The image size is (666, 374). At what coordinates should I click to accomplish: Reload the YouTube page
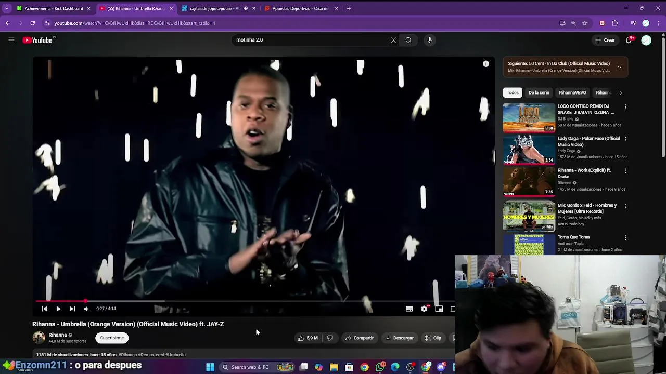(32, 23)
